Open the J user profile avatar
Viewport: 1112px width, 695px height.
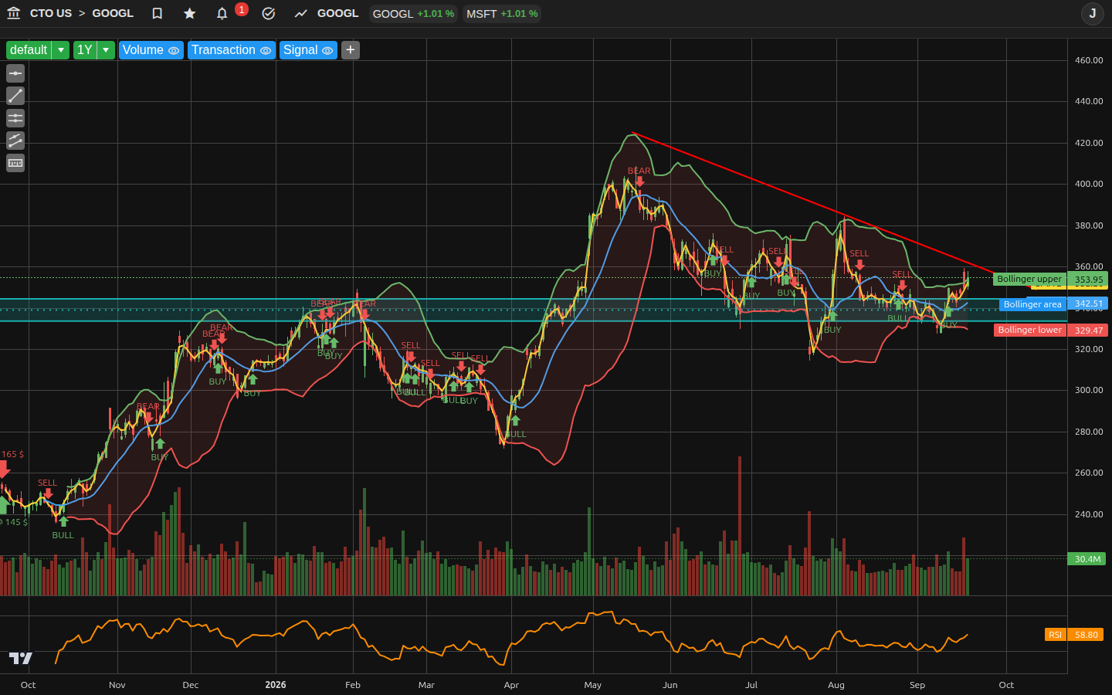(1093, 13)
